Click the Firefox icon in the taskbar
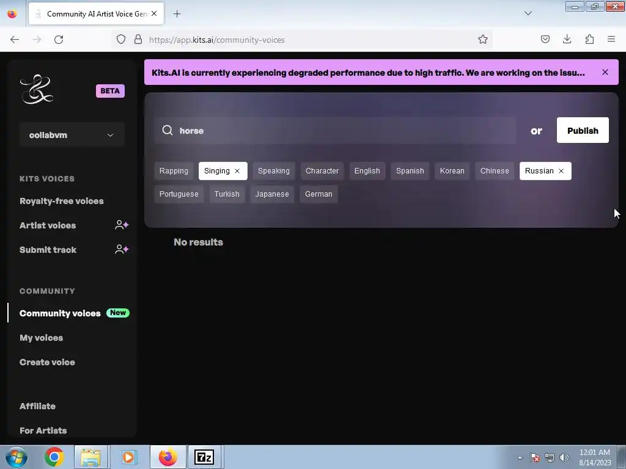 [168, 457]
